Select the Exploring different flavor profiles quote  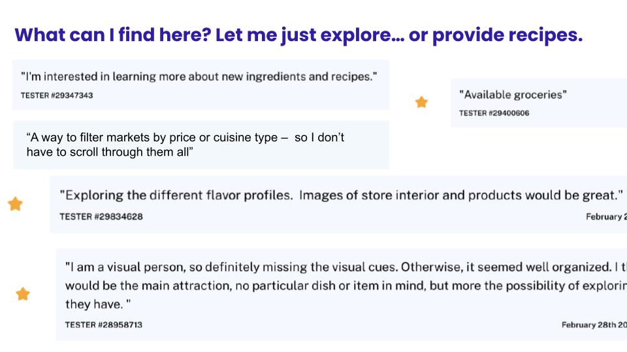coord(341,195)
